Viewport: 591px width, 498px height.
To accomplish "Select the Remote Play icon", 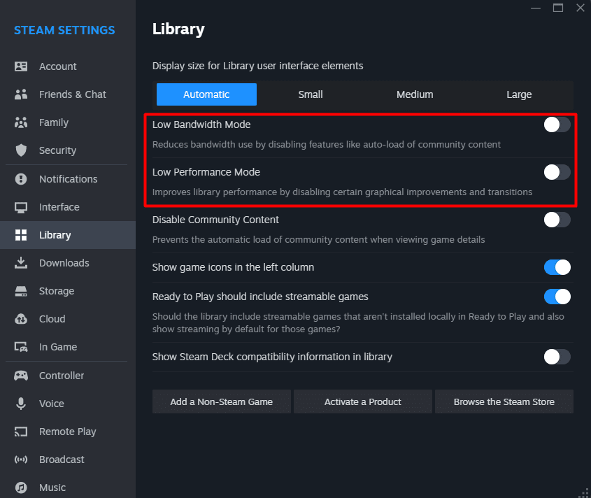I will pyautogui.click(x=22, y=432).
